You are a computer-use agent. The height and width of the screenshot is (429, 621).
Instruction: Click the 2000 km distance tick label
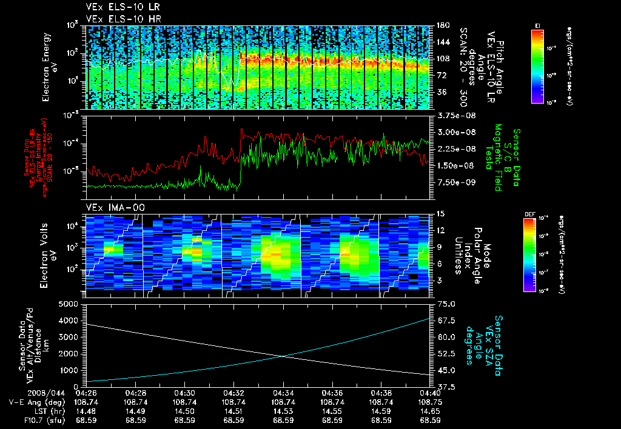point(69,354)
